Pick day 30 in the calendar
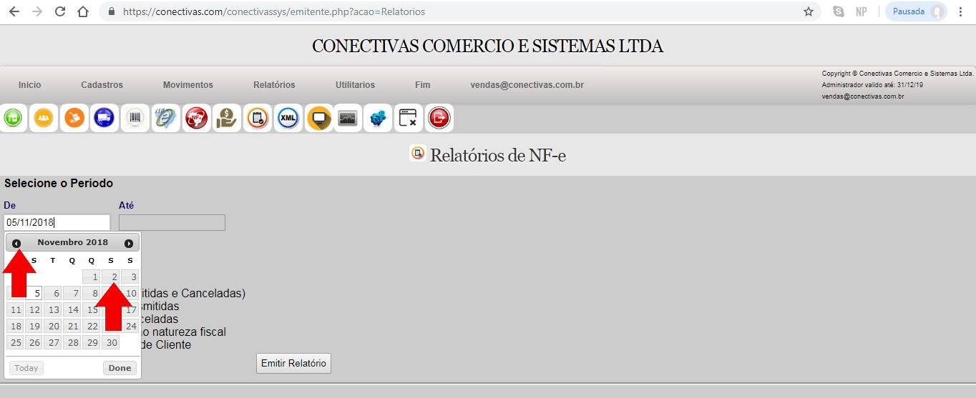This screenshot has width=976, height=398. pos(111,343)
